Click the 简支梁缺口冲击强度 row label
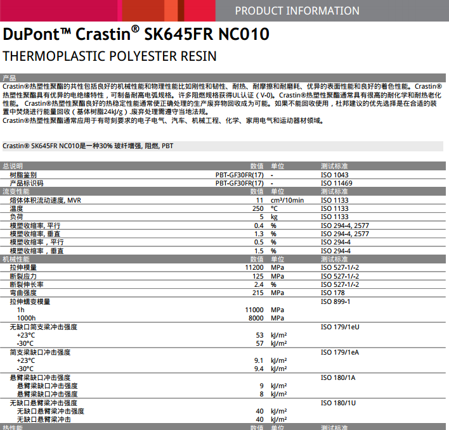 tap(40, 352)
